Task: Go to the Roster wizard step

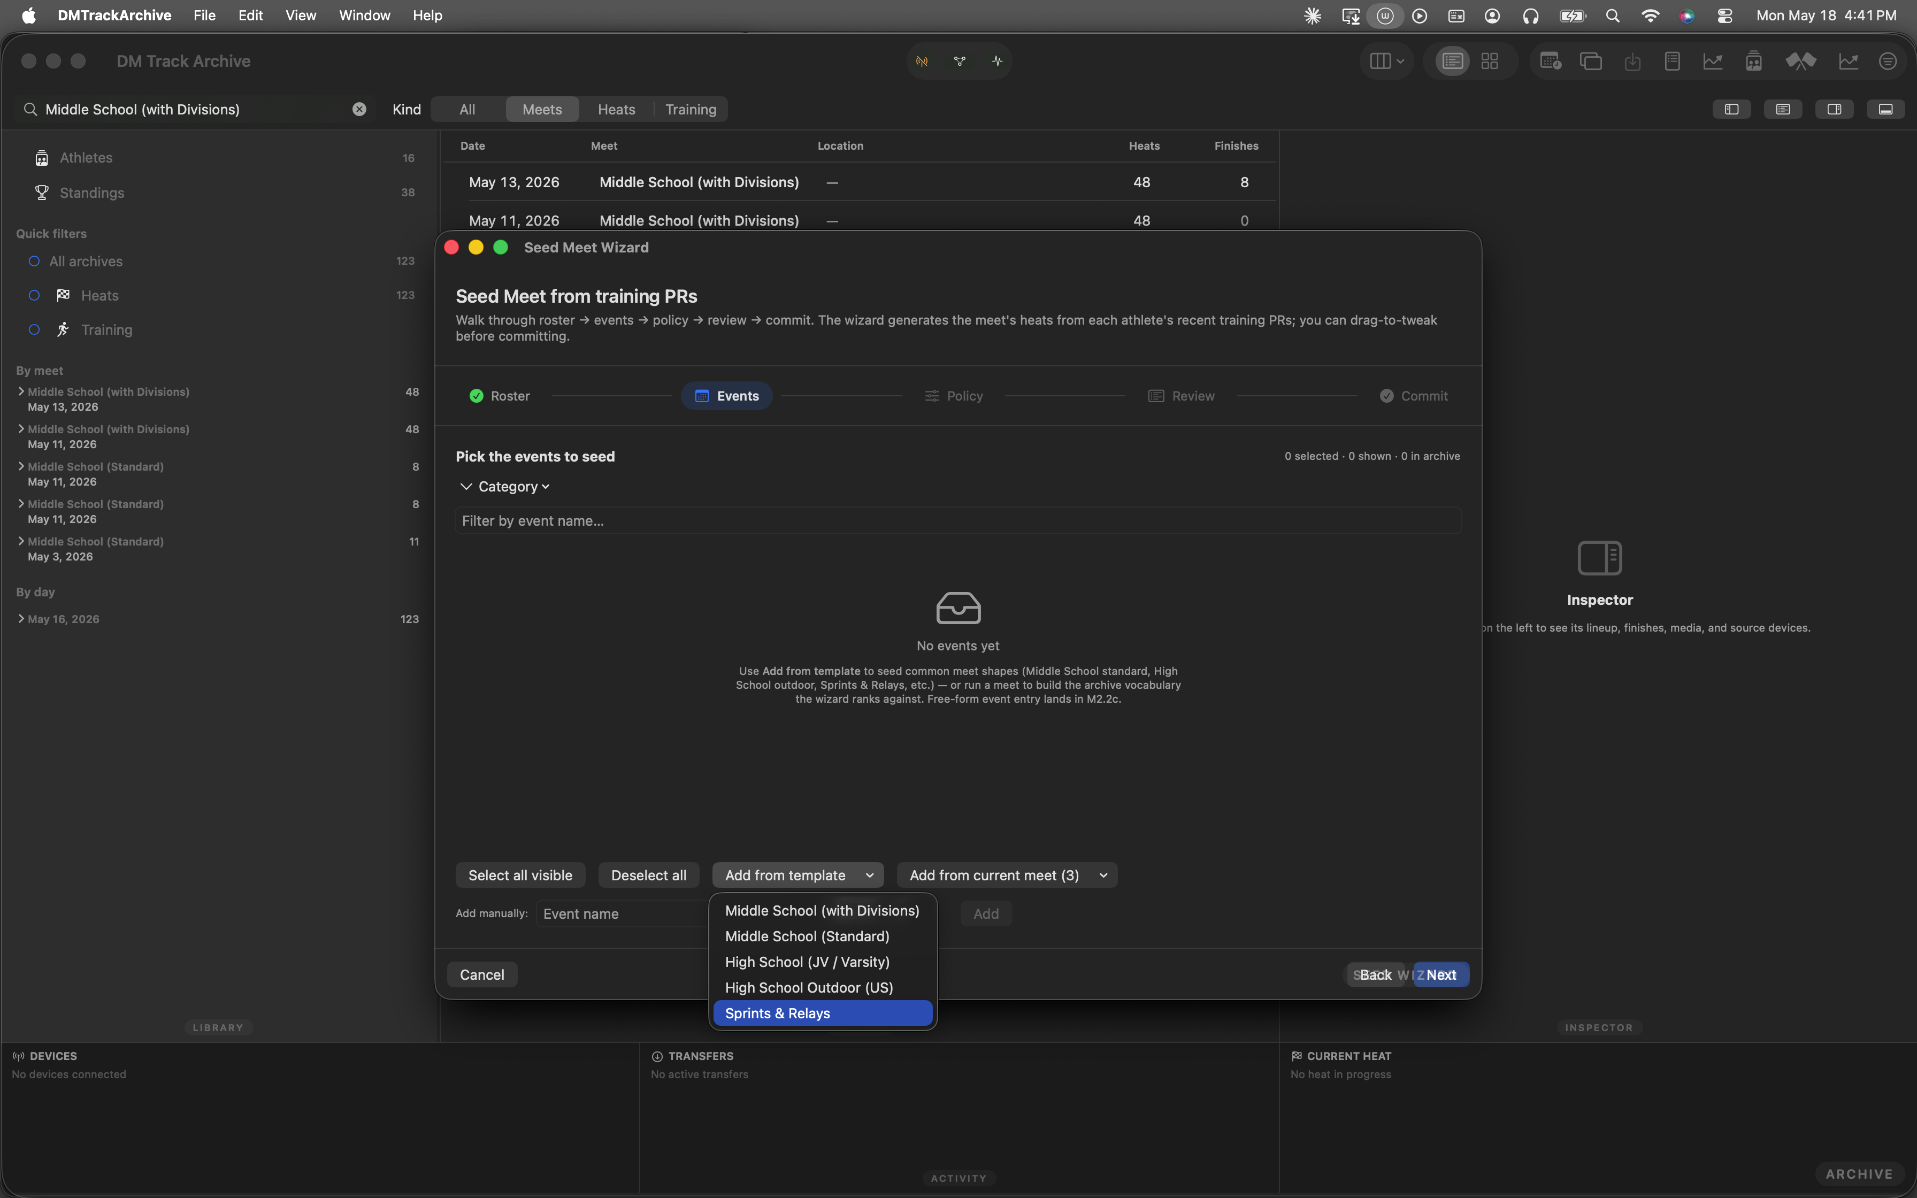Action: pos(499,396)
